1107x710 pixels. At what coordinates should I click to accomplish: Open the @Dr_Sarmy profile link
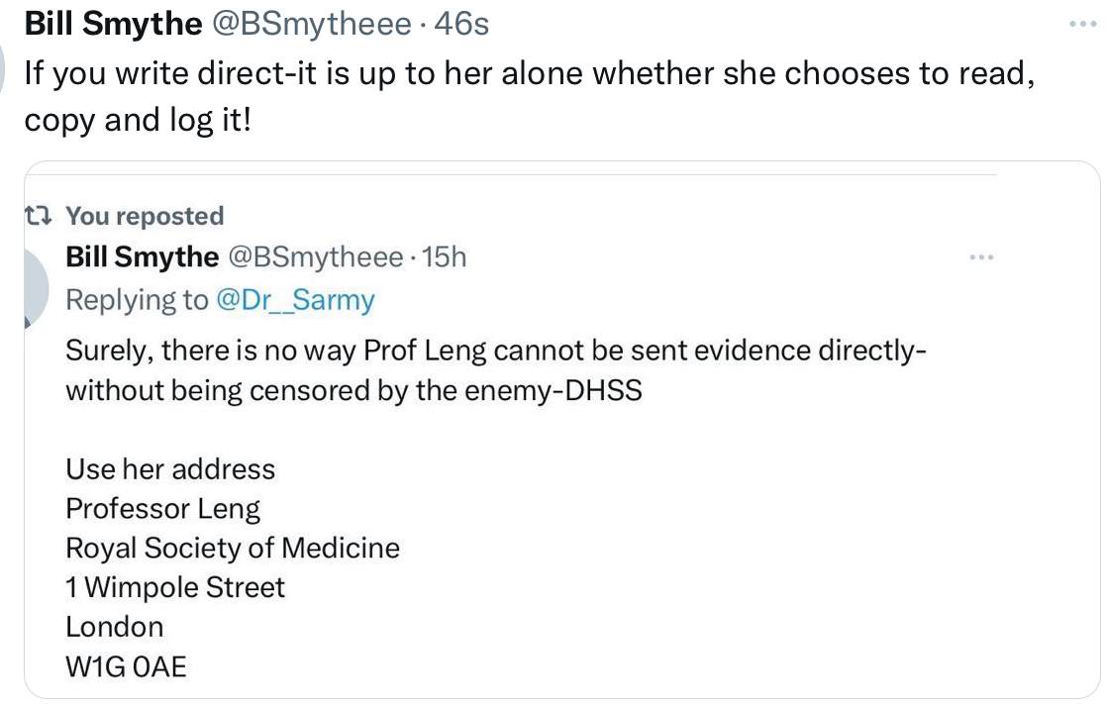(x=295, y=300)
